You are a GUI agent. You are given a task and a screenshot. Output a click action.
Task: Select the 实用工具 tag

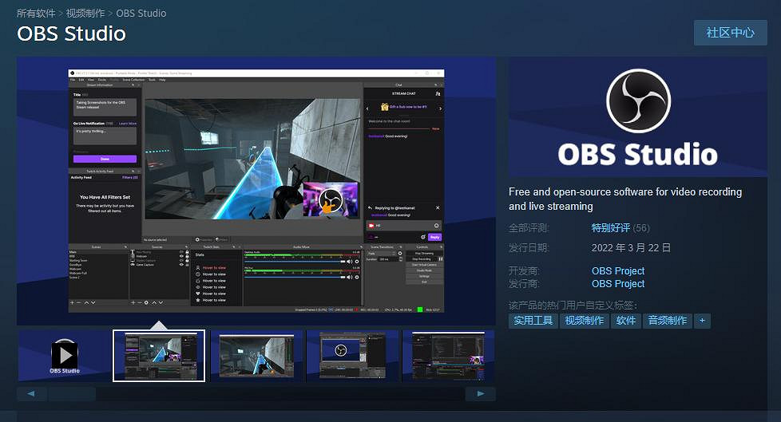[533, 321]
